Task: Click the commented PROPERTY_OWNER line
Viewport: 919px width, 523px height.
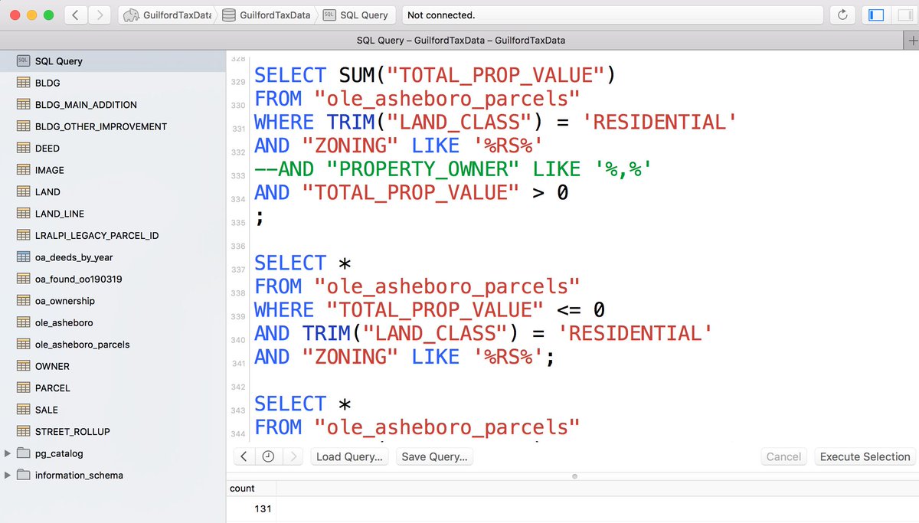Action: tap(453, 169)
